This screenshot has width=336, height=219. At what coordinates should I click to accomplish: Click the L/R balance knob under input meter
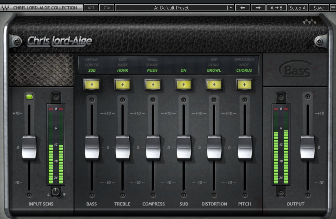click(x=56, y=191)
